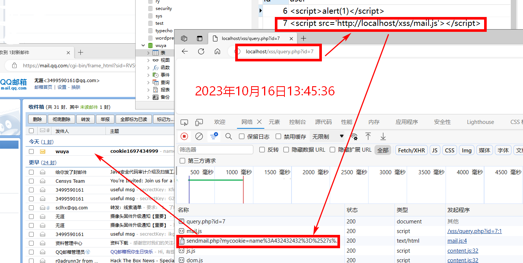Toggle the network filter funnel icon
Viewport: 523px width, 263px height.
tap(214, 136)
